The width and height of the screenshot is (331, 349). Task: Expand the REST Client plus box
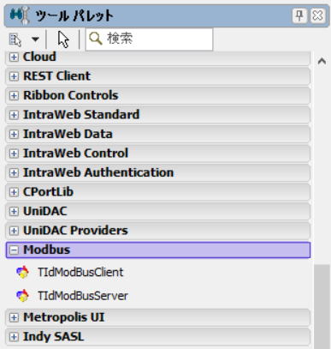[x=14, y=76]
